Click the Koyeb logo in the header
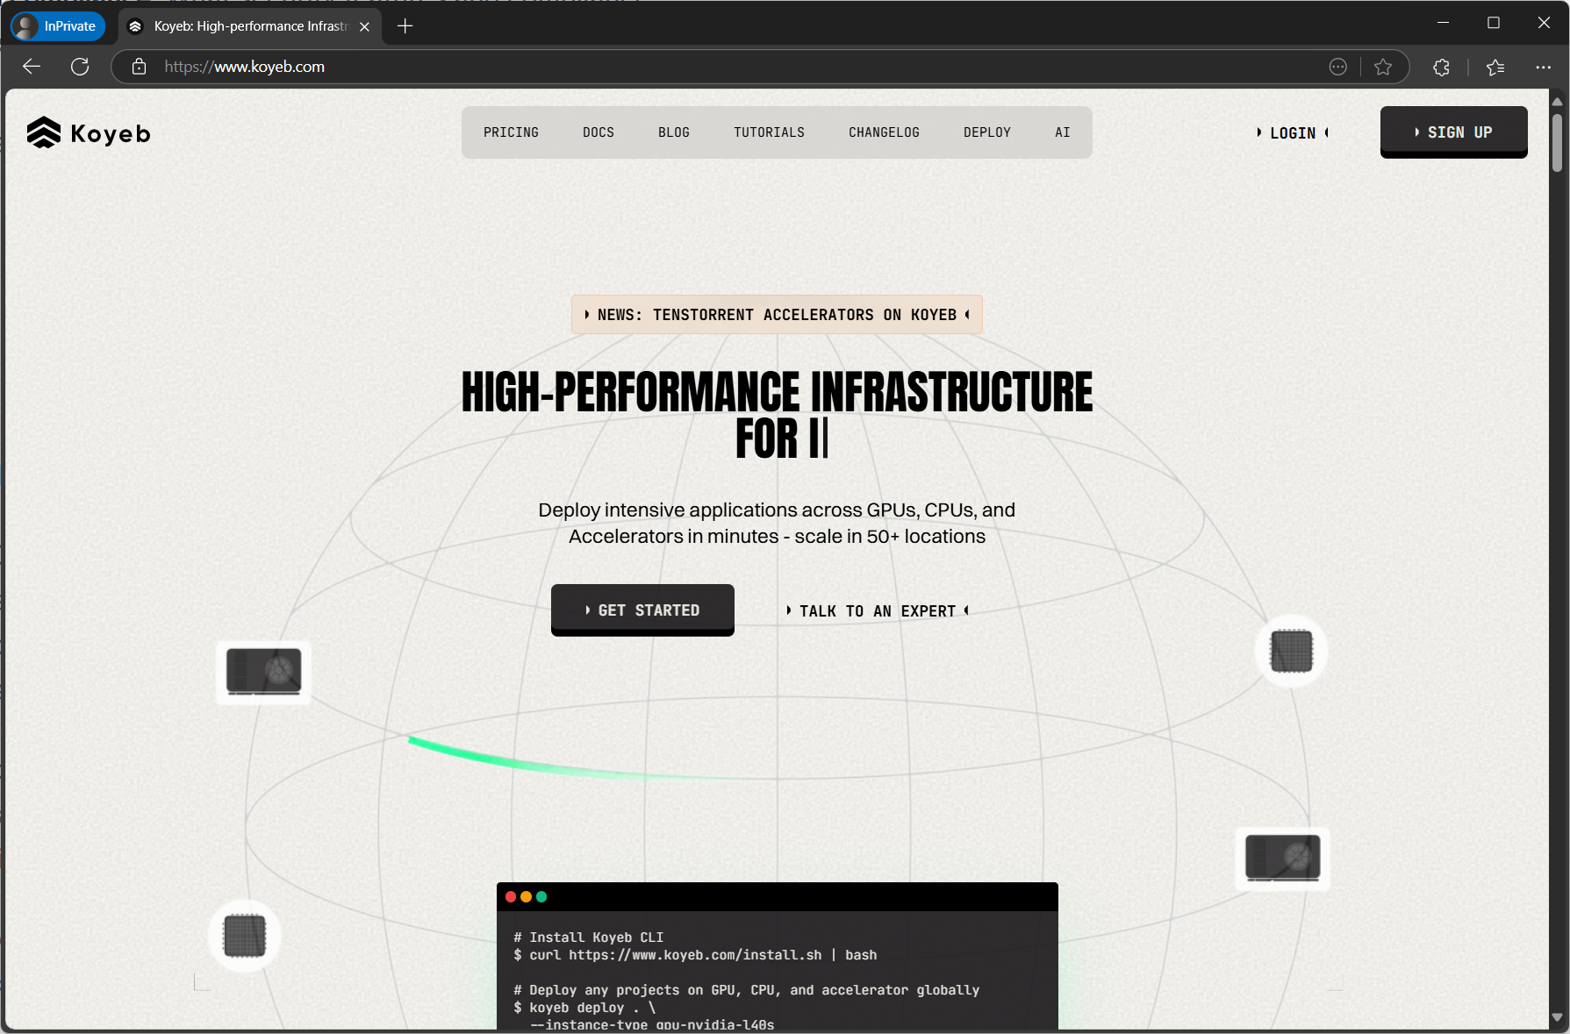 (89, 133)
